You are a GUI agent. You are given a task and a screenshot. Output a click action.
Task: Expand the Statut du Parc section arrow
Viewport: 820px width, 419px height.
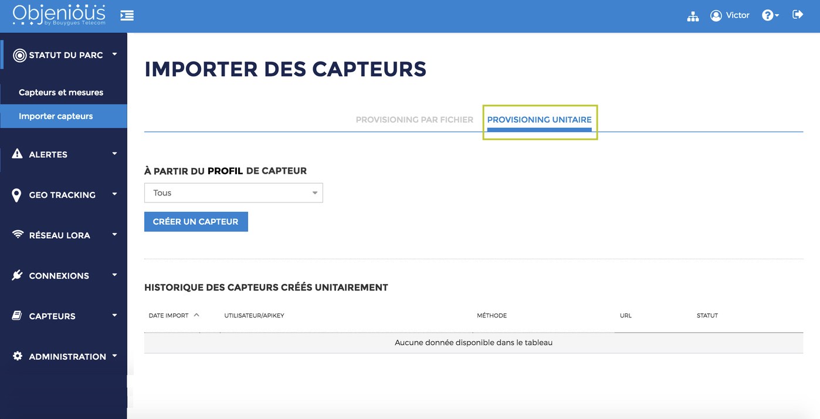coord(114,55)
